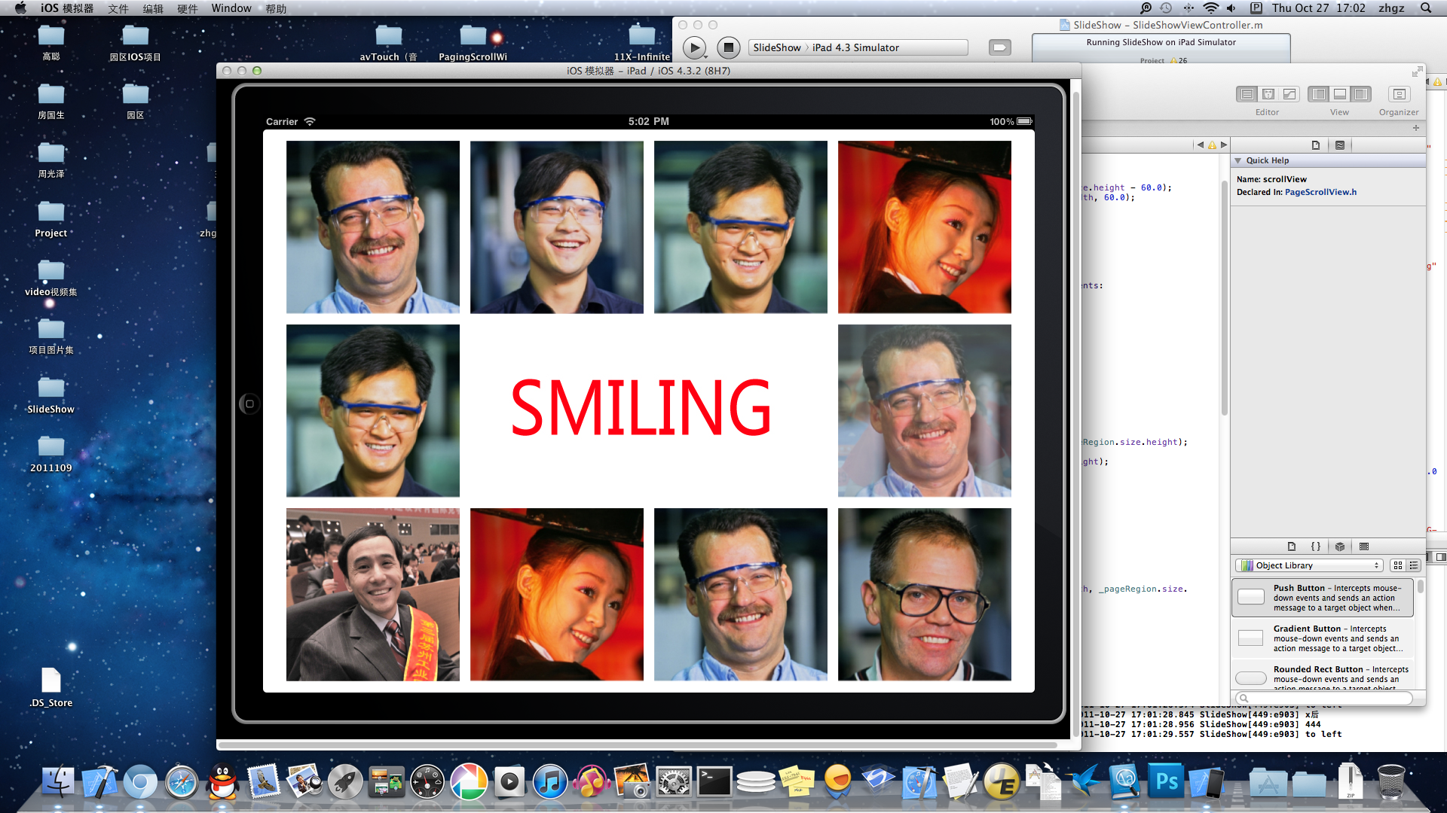Toggle the Debug area view button

pyautogui.click(x=1339, y=94)
